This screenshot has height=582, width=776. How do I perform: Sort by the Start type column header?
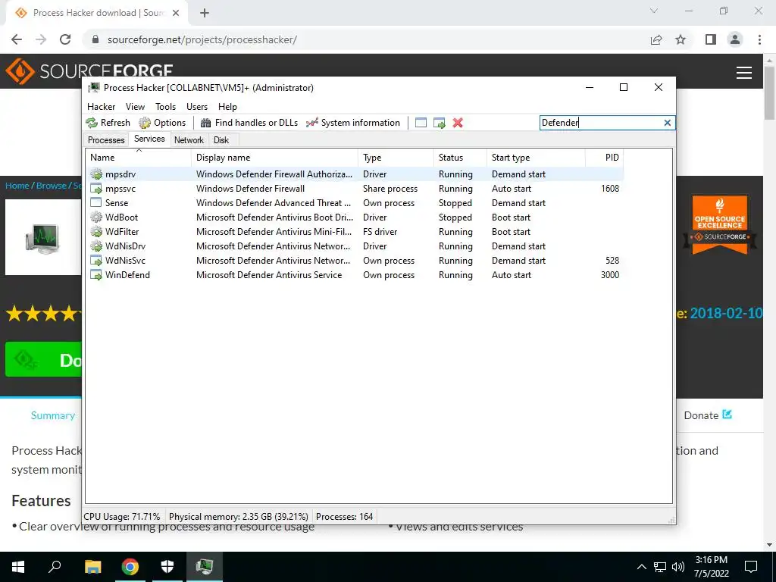point(536,158)
